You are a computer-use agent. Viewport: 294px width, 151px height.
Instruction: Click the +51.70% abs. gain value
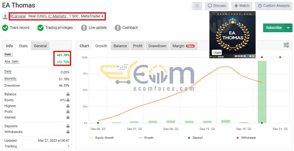coord(63,62)
